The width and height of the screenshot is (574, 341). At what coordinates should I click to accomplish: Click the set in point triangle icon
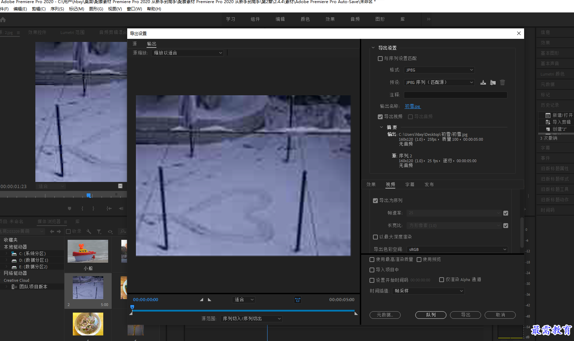tap(202, 300)
